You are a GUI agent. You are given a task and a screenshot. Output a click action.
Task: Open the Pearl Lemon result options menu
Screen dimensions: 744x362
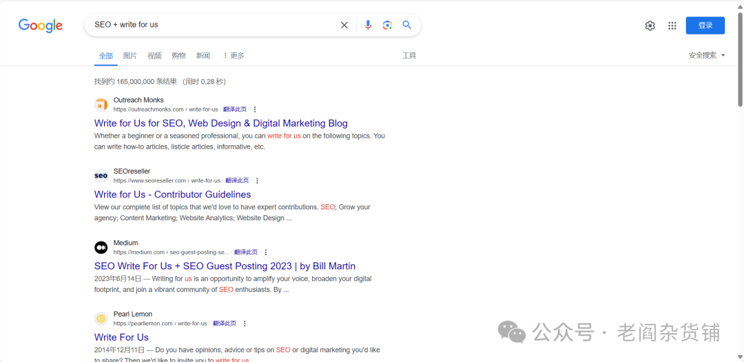245,323
